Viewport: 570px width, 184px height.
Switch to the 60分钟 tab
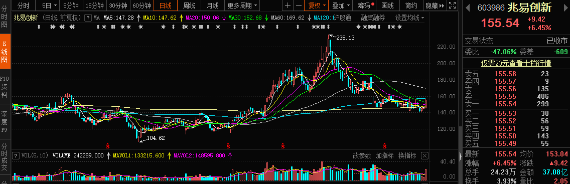[142, 6]
